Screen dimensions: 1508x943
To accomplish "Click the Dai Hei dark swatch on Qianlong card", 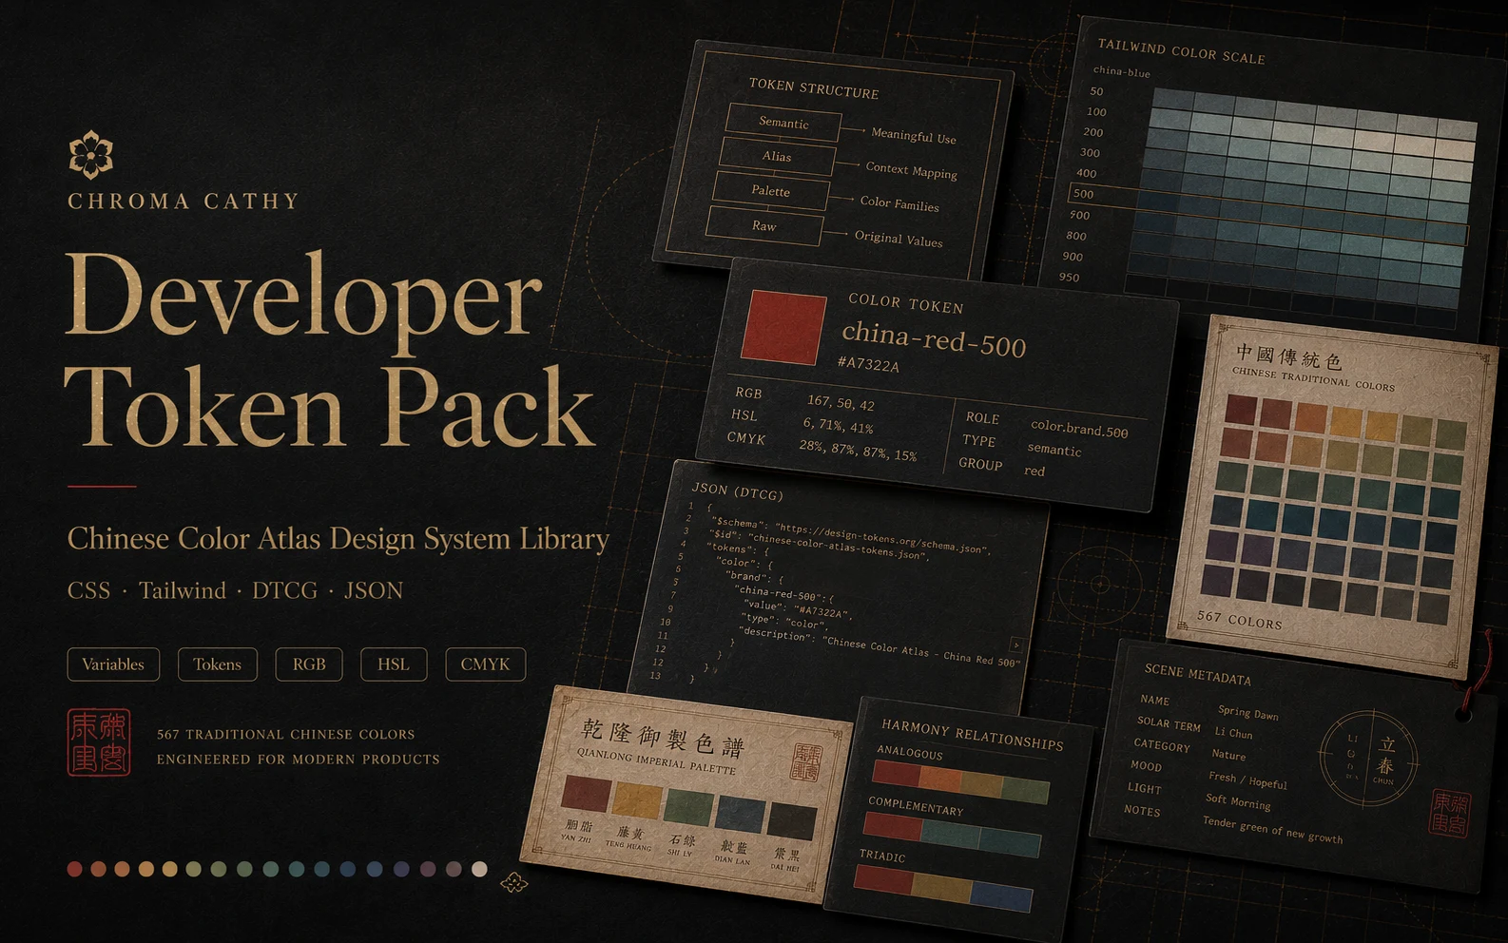I will pyautogui.click(x=792, y=822).
